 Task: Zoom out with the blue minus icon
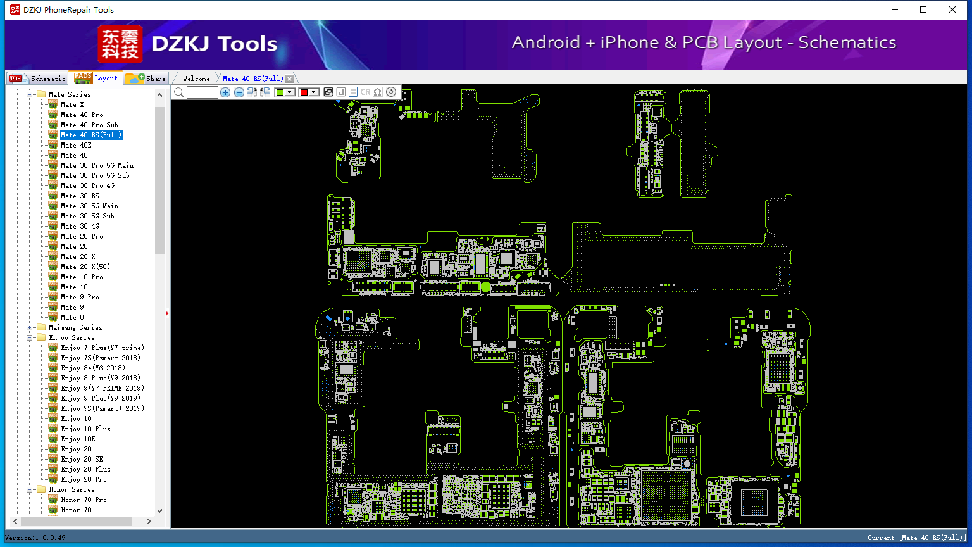(x=239, y=92)
